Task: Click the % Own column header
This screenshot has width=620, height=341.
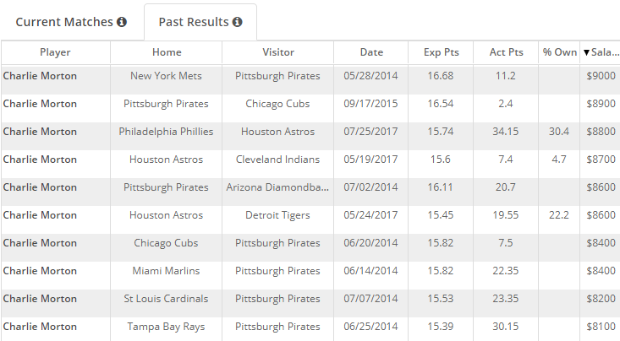Action: [x=559, y=52]
